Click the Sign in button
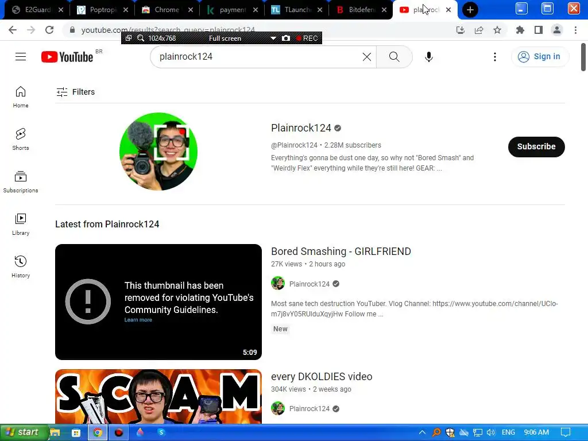This screenshot has width=588, height=441. (x=540, y=57)
